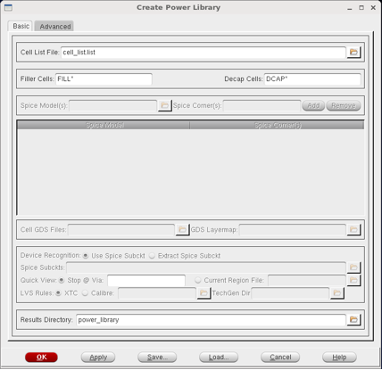This screenshot has width=382, height=370.
Task: Browse for Spice Subckts file
Action: (x=353, y=267)
